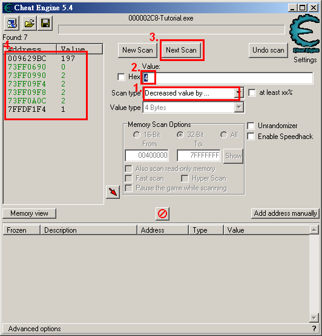Select address 73FF0990 in results

(27, 76)
